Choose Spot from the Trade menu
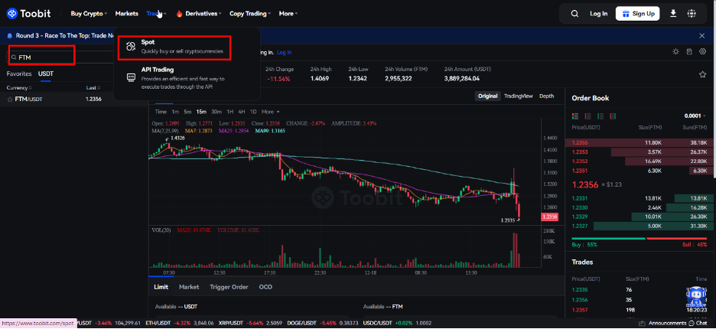The image size is (716, 329). pos(174,48)
